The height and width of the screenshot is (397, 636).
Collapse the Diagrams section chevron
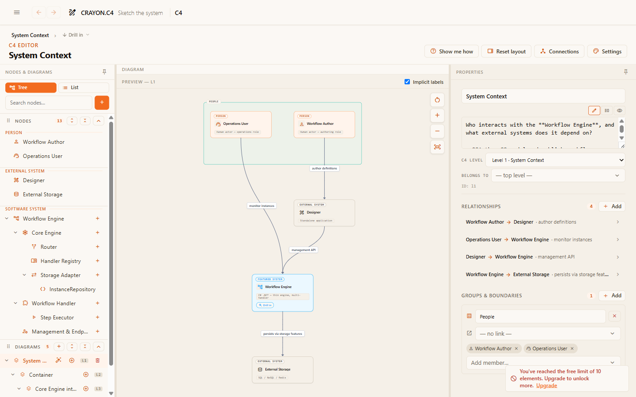[98, 347]
